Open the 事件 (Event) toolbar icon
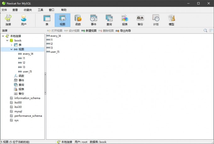 pyautogui.click(x=94, y=20)
